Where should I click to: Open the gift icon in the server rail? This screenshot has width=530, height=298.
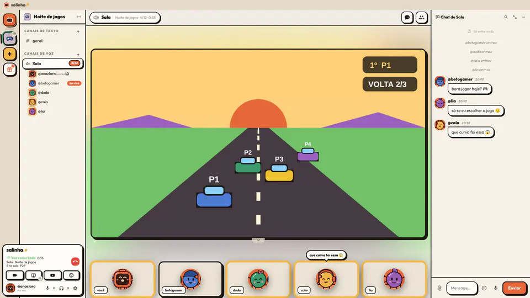pos(9,70)
